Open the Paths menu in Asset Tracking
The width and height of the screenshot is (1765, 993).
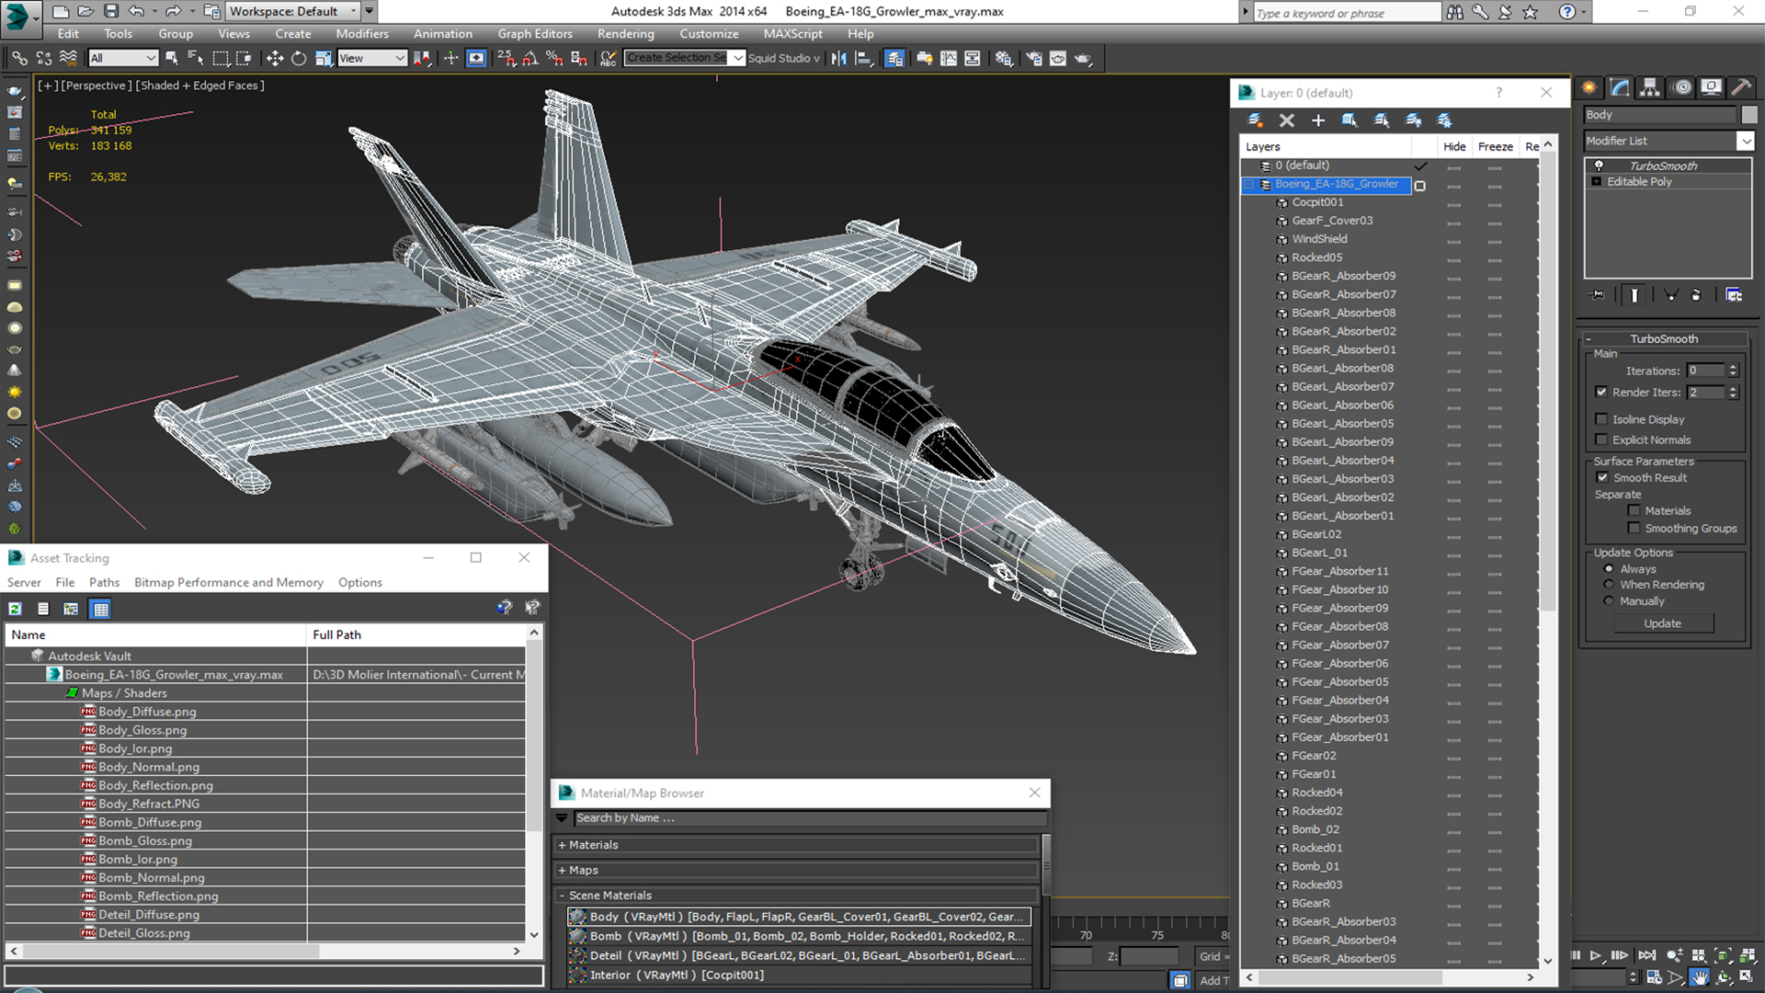(104, 582)
